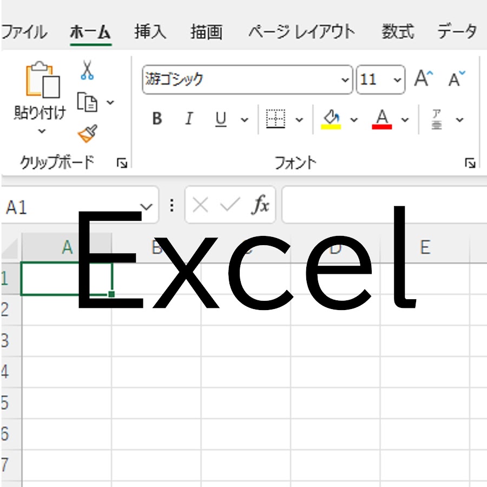The image size is (487, 487).
Task: Select row 3 header
Action: click(x=11, y=341)
